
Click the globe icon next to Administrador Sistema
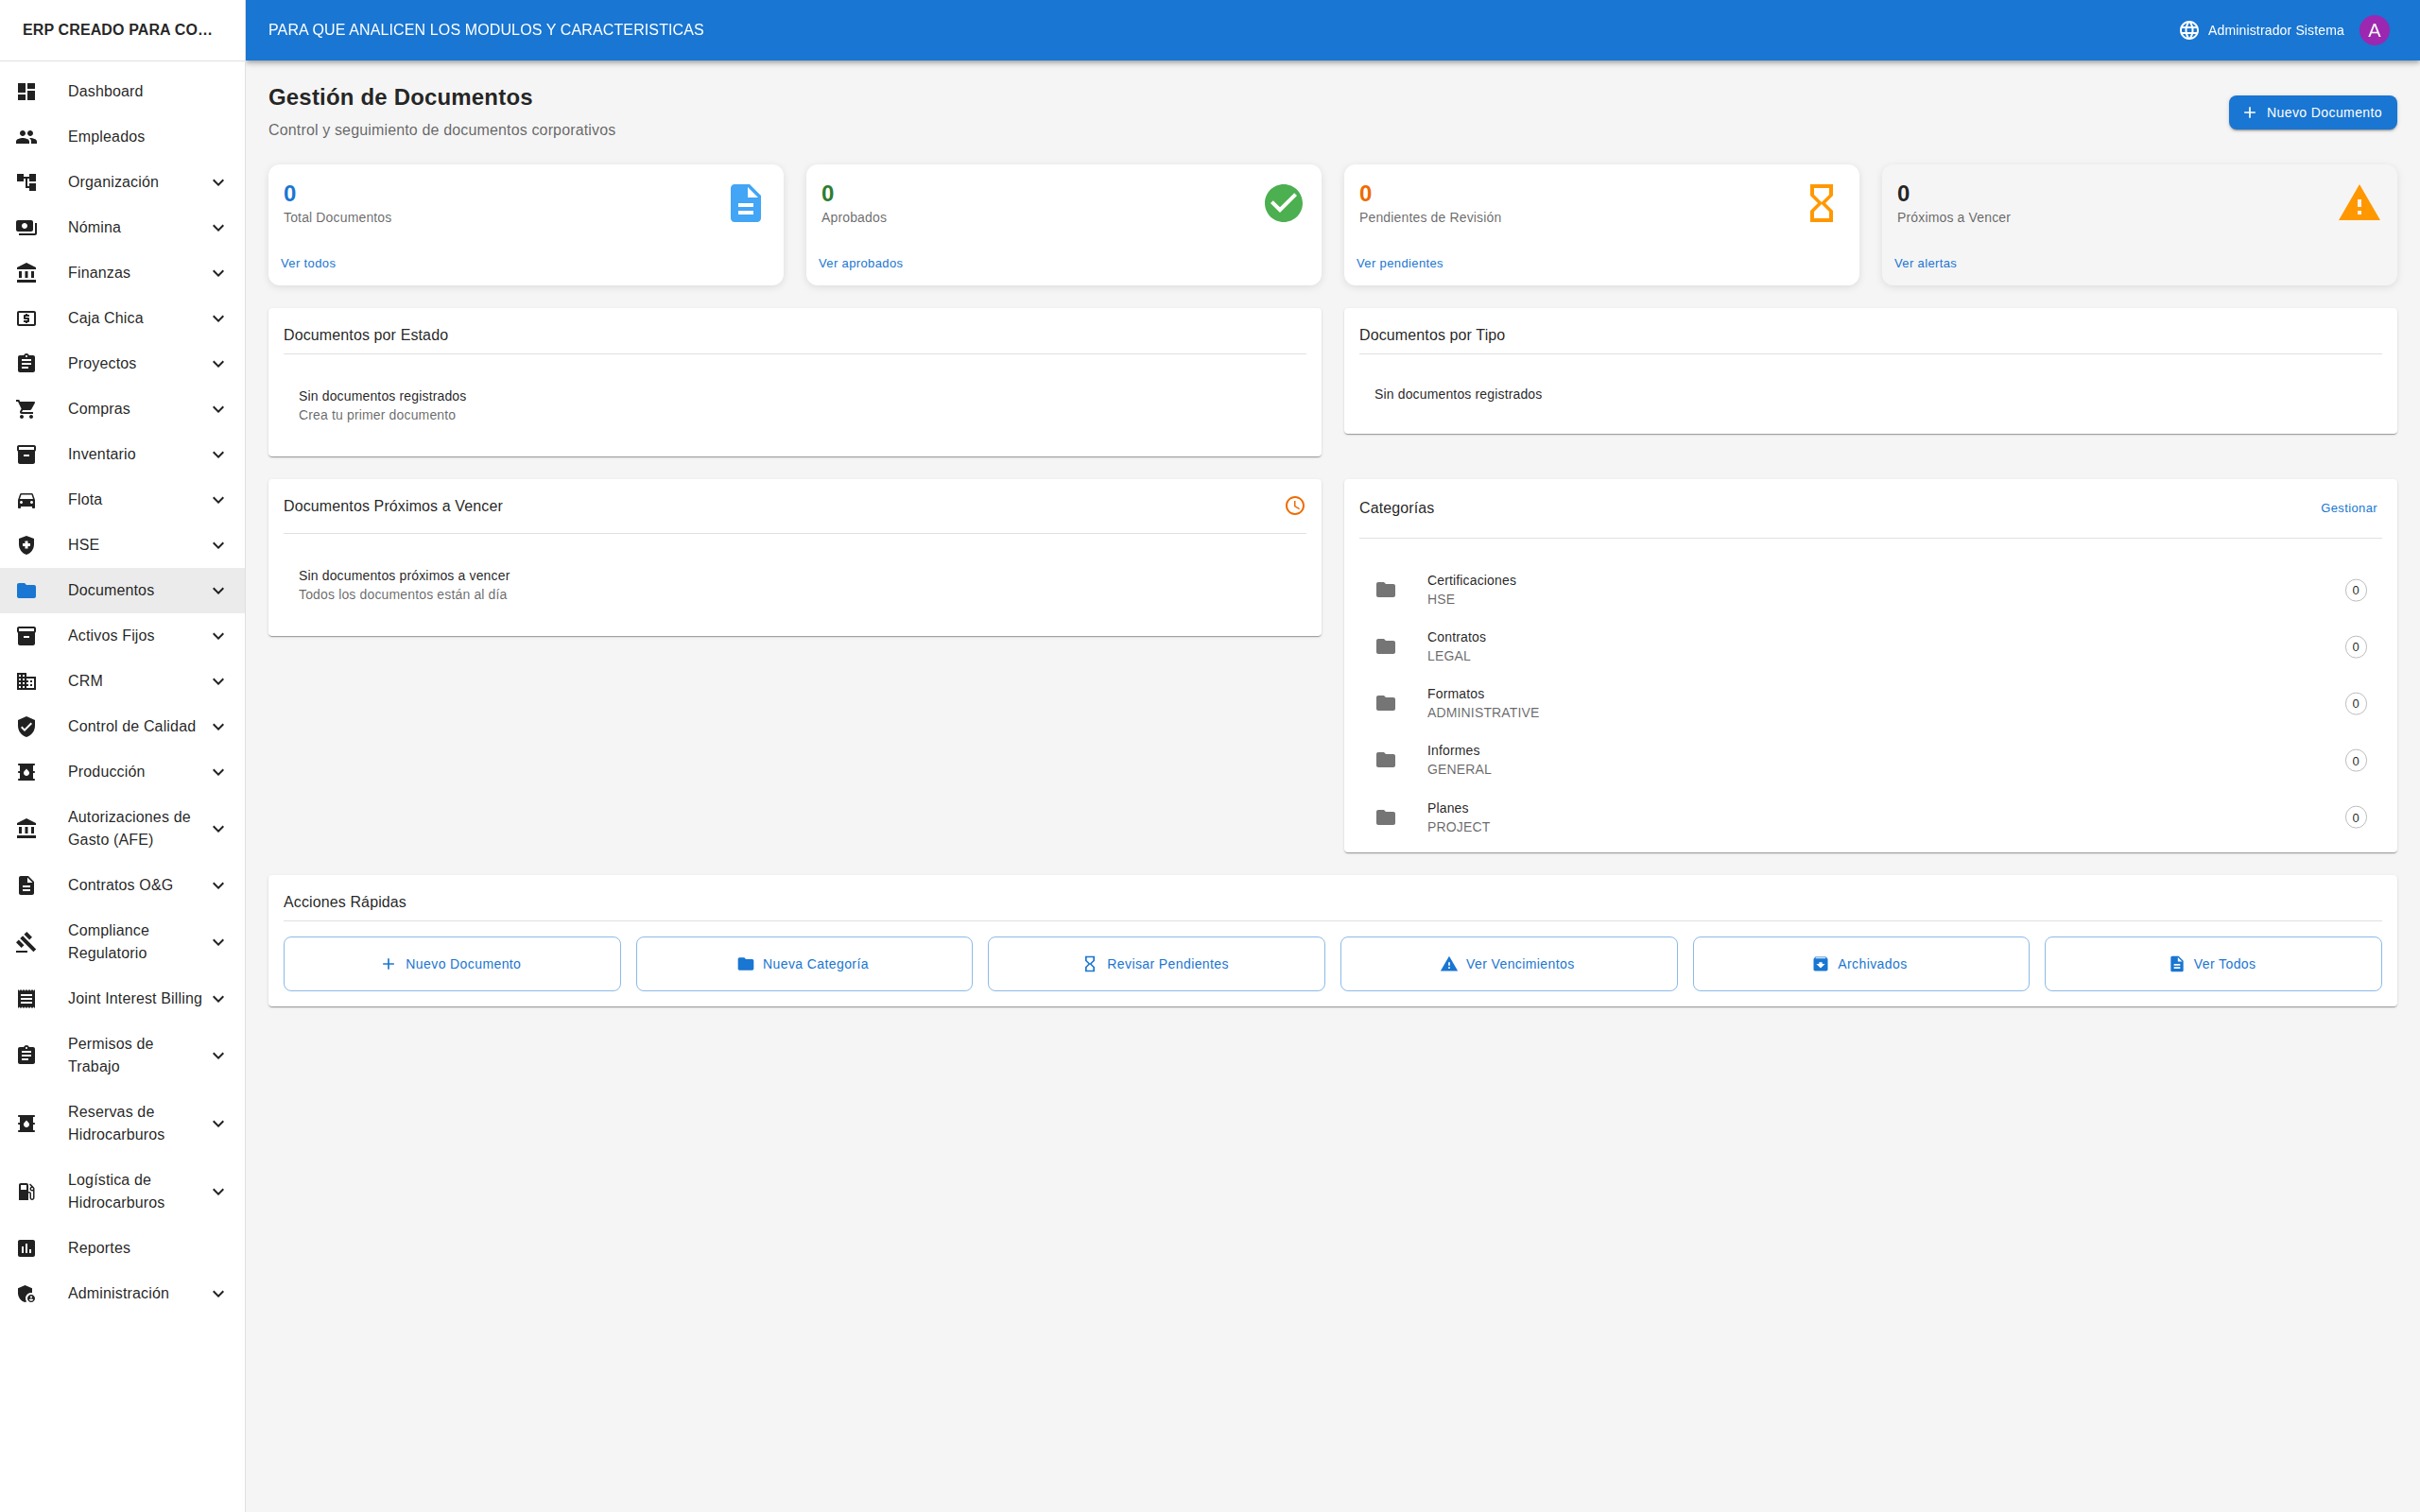[x=2190, y=29]
